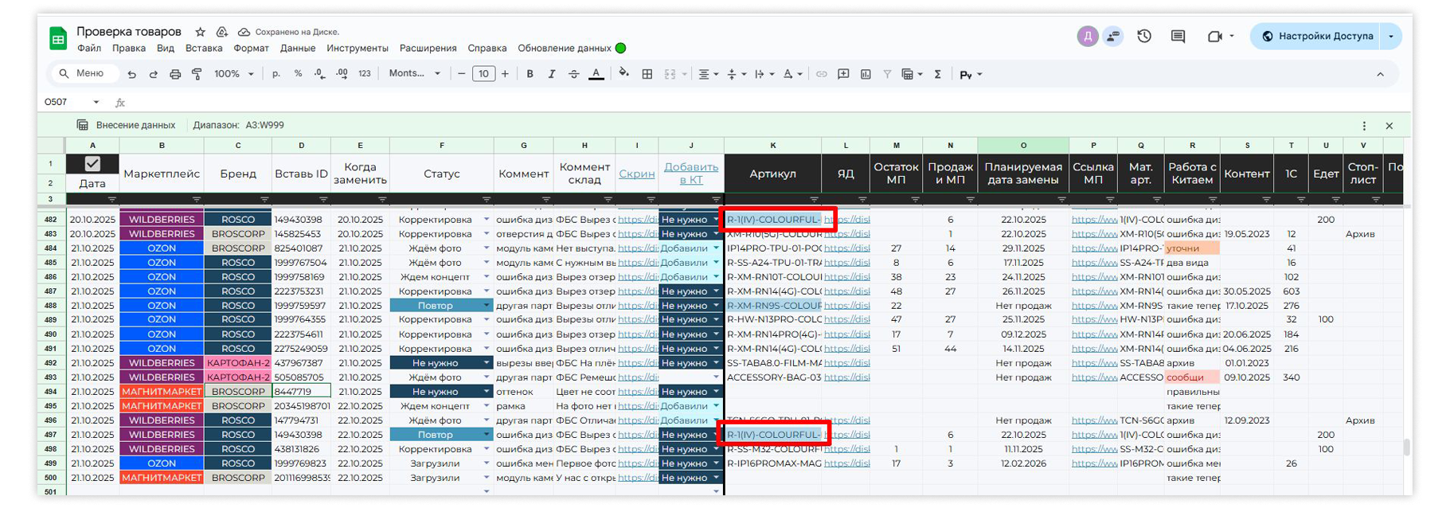Open version history clock icon
The image size is (1450, 508).
coord(1144,36)
